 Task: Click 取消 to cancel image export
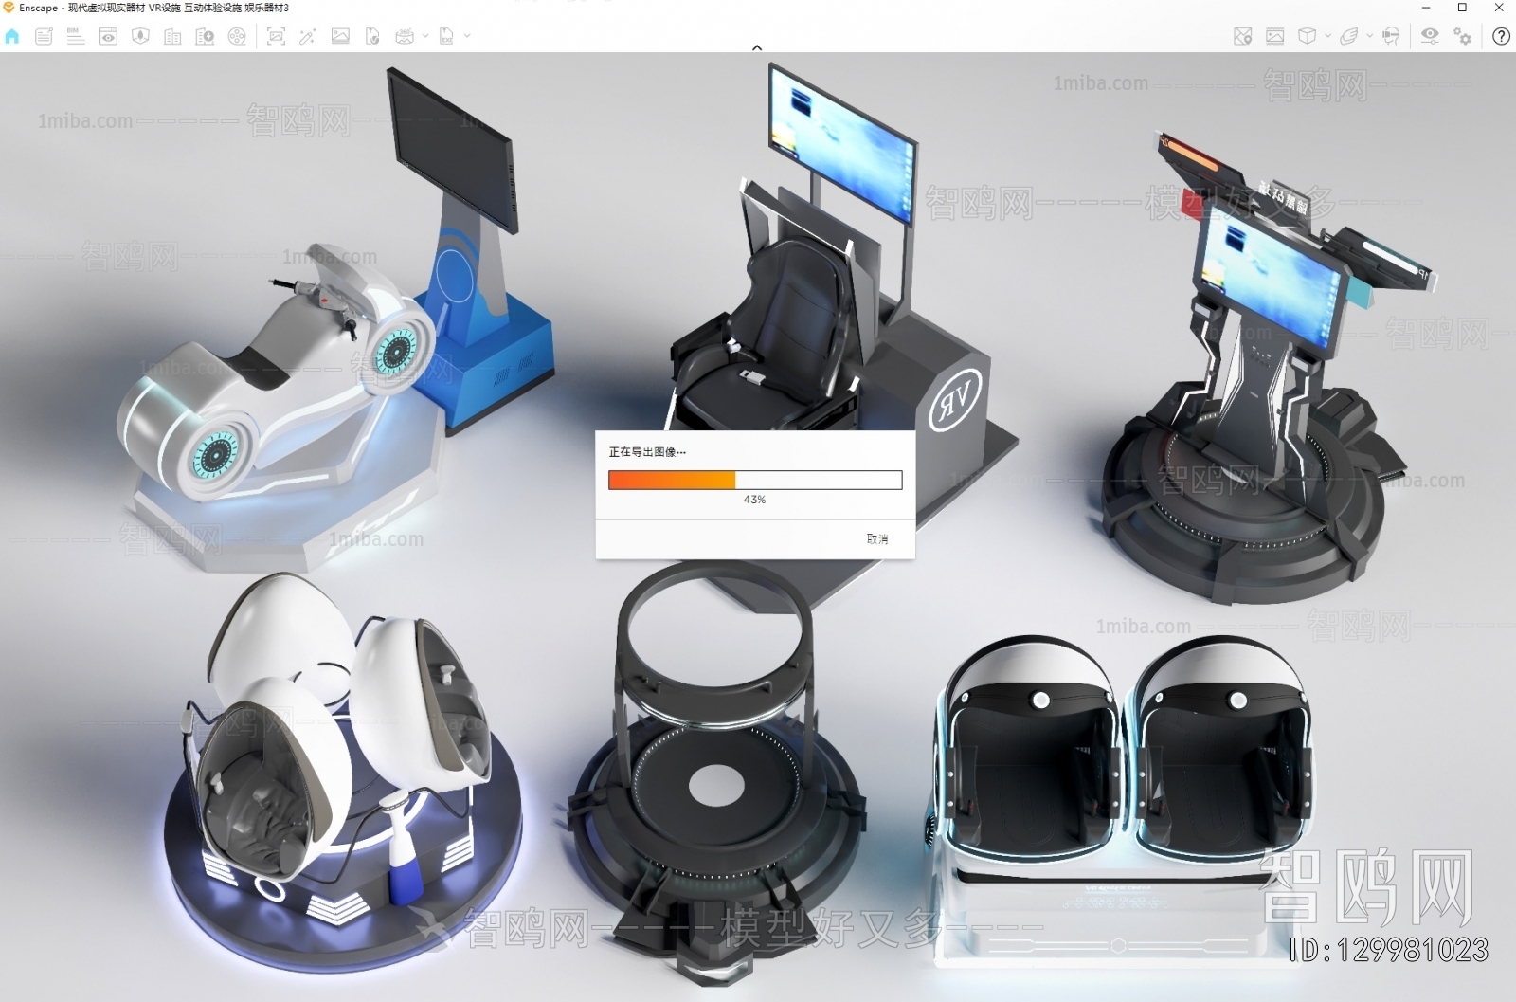click(877, 538)
